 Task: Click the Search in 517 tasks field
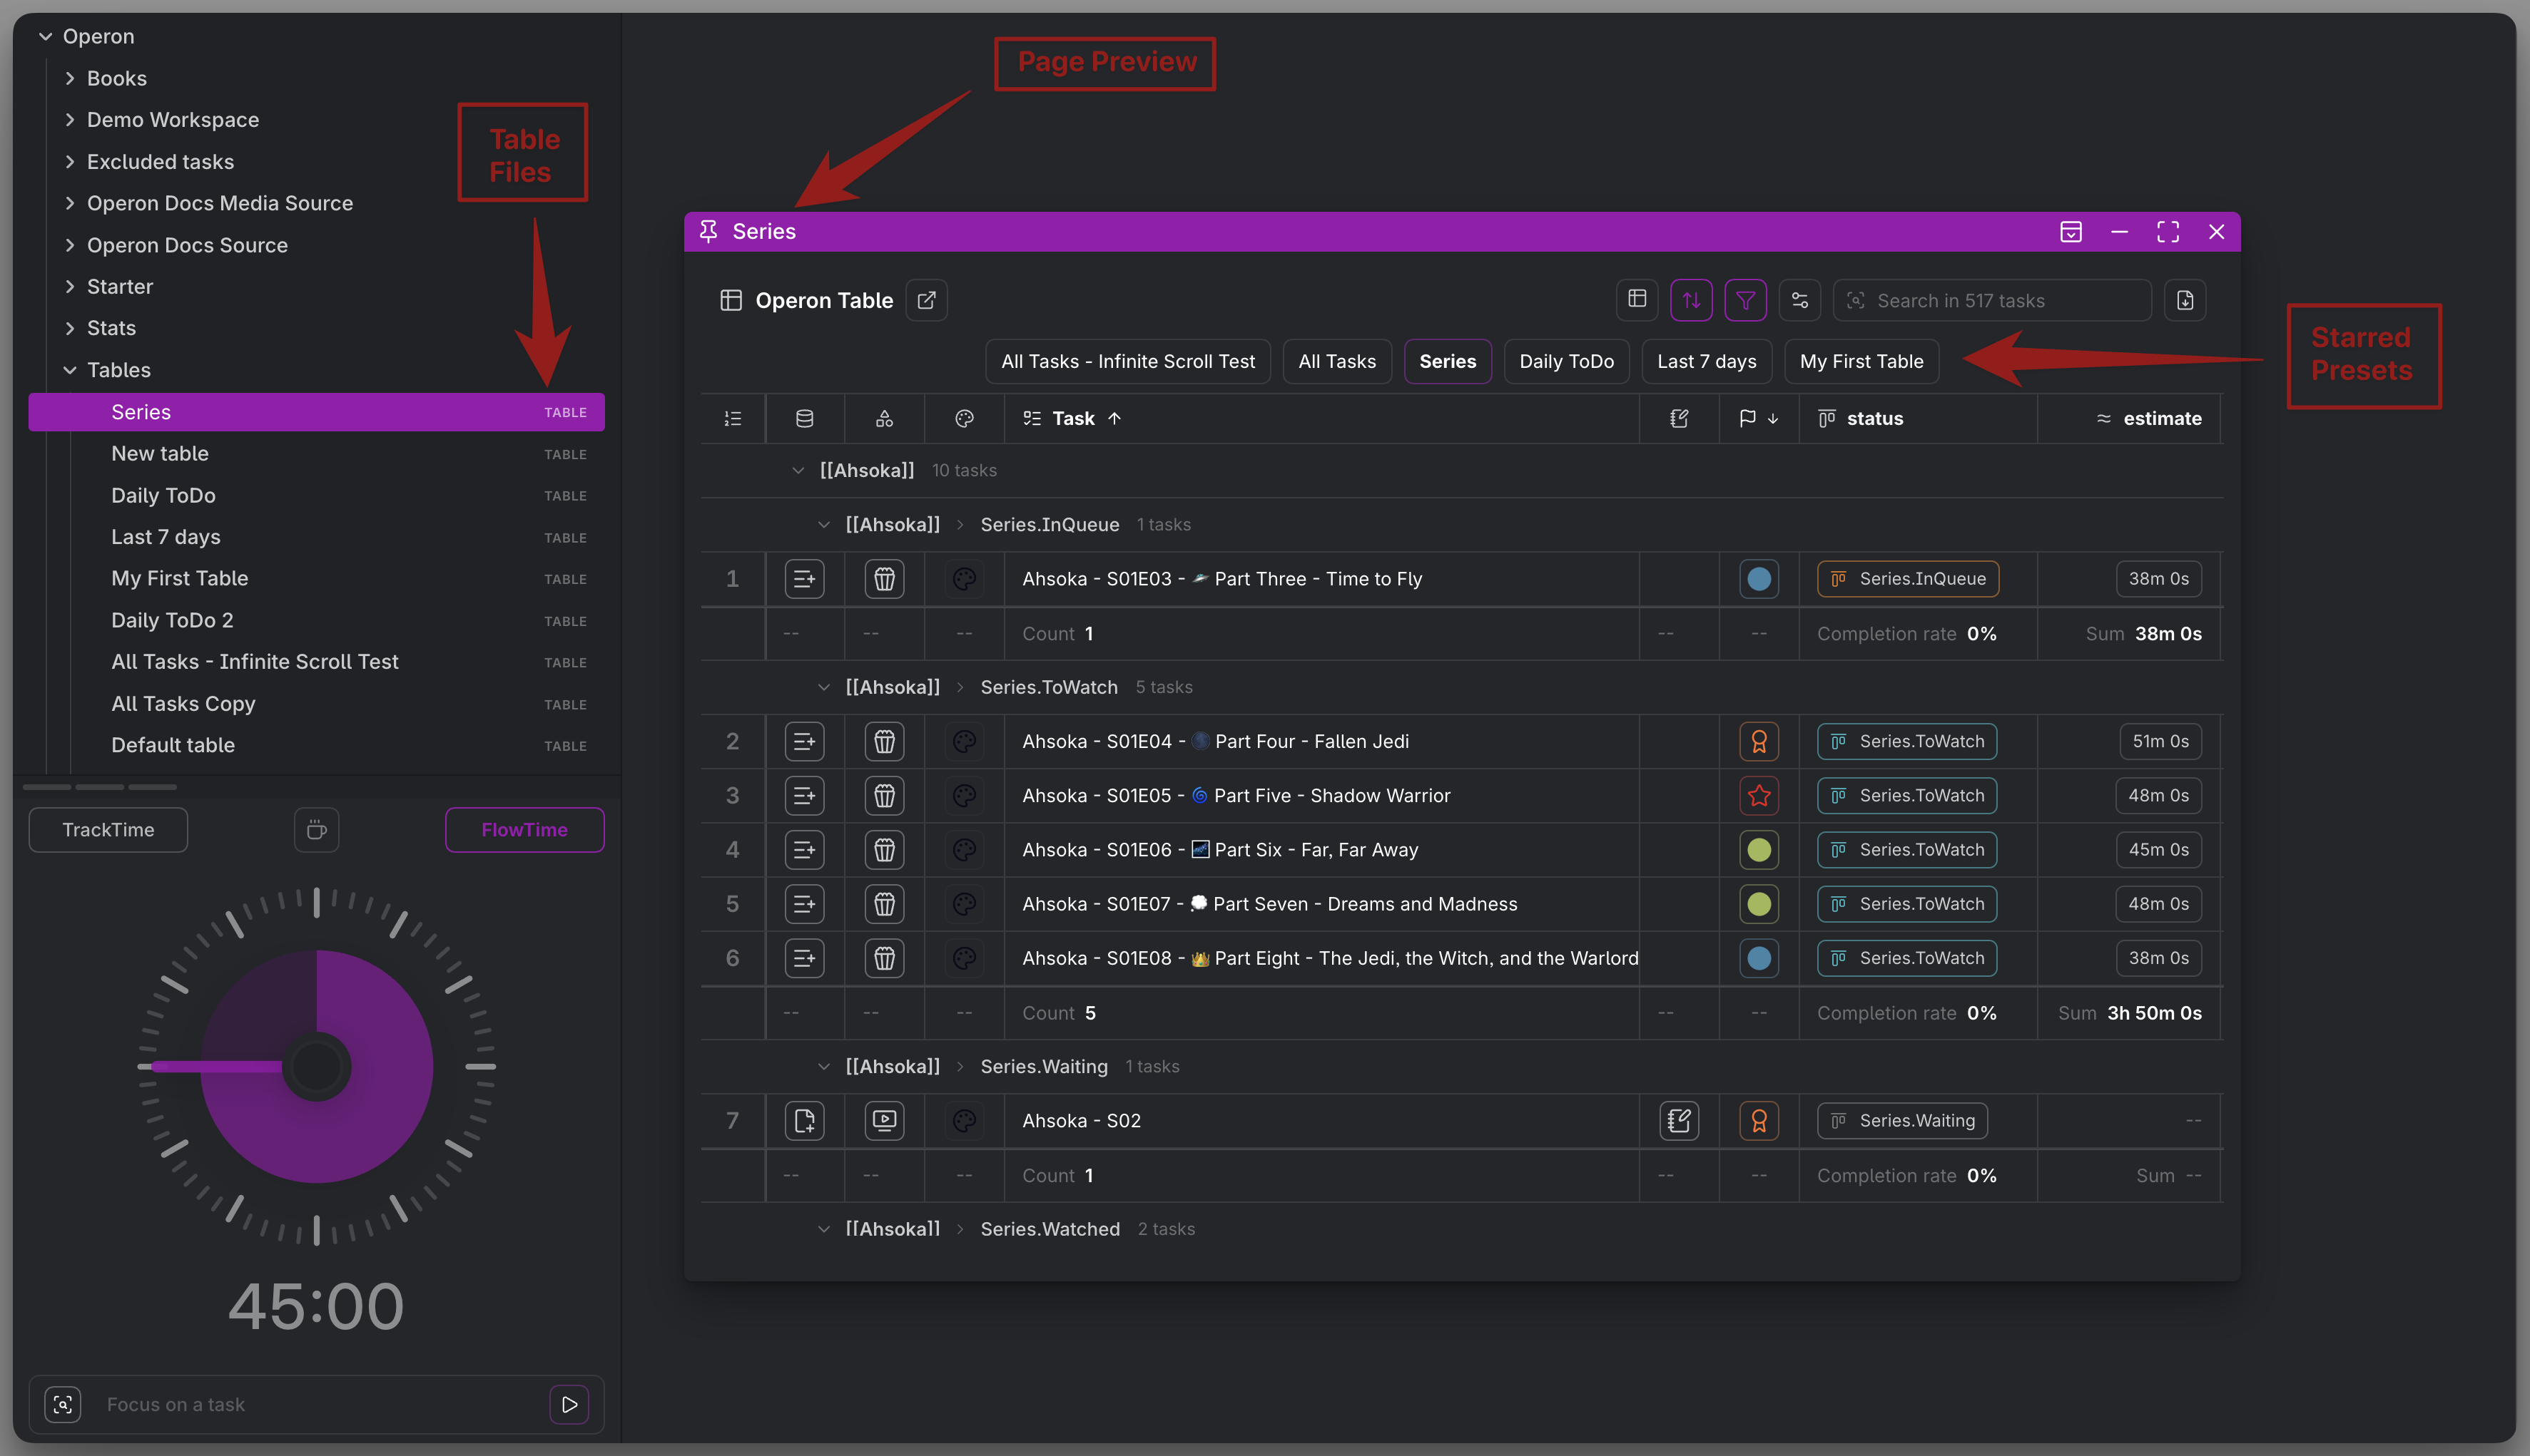[1991, 300]
